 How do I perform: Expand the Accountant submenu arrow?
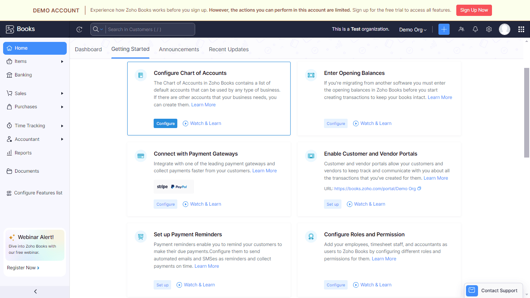(62, 139)
